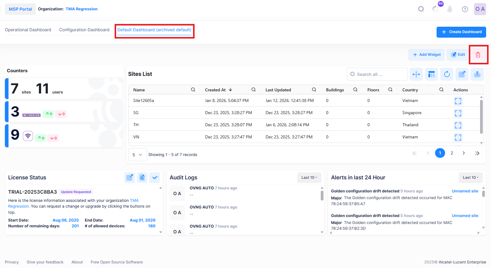Click fit column width icon in Sites List
Viewport: 491px width, 268px height.
416,74
